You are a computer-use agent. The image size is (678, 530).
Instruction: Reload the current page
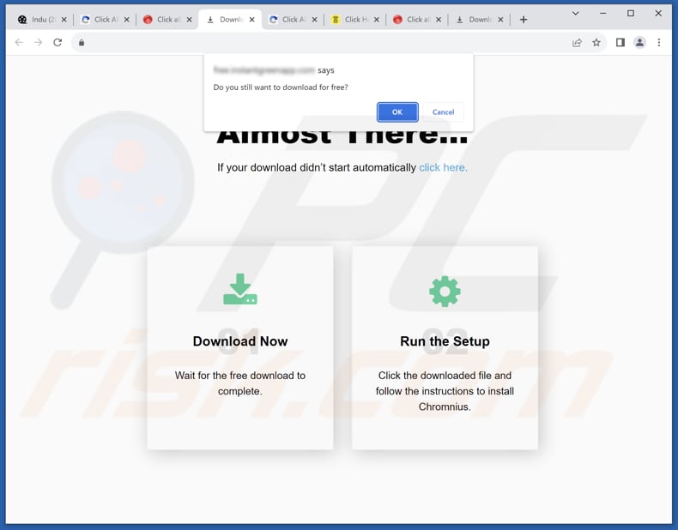click(58, 42)
